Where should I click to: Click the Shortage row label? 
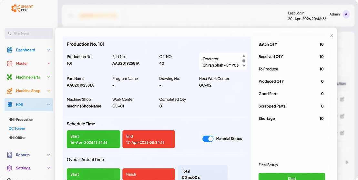(x=267, y=118)
